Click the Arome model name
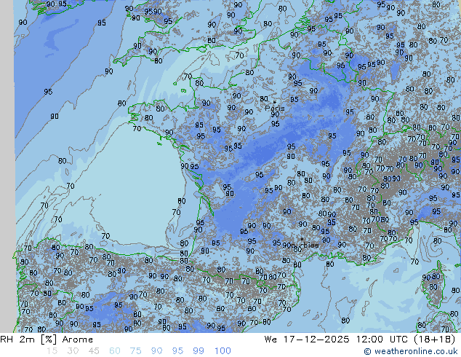Image resolution: width=461 pixels, height=357 pixels. (78, 340)
